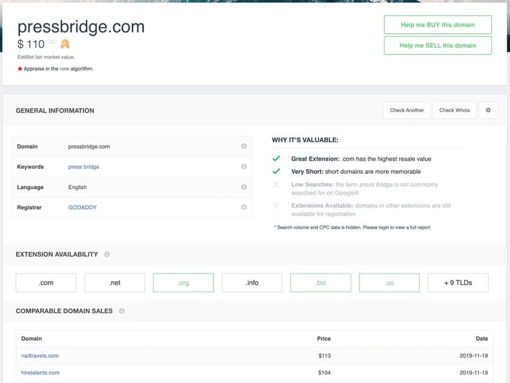Click the grey X beside Extensions Available

point(276,206)
